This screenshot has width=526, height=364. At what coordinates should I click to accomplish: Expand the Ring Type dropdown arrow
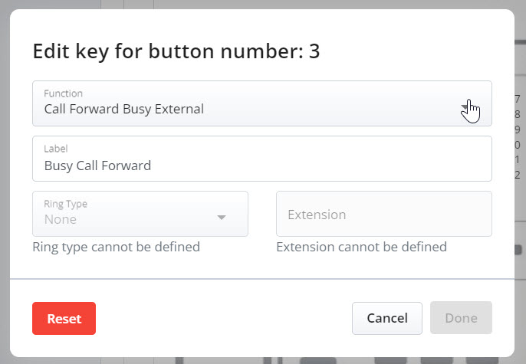[222, 217]
